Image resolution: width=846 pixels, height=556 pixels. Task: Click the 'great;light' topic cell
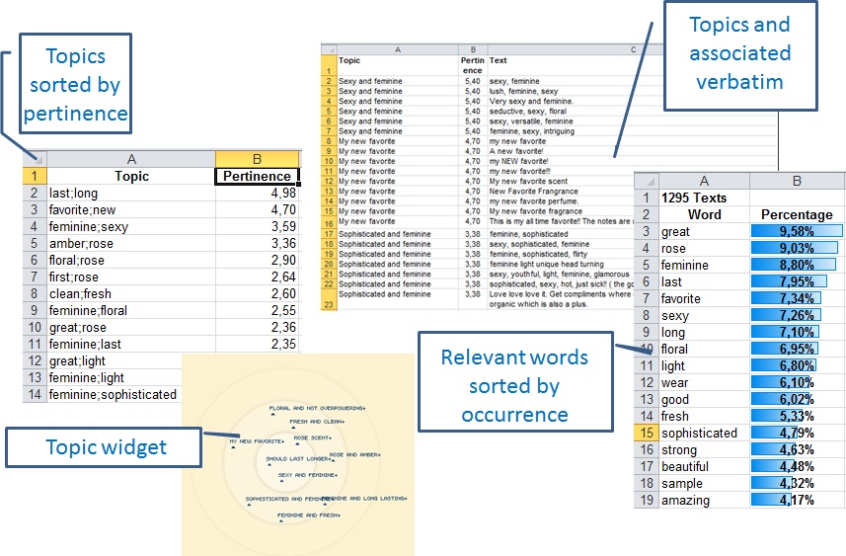(115, 361)
